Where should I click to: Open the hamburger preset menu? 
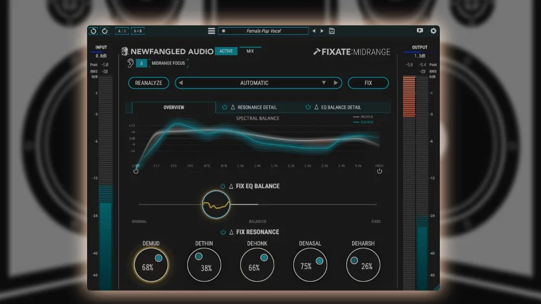click(212, 31)
